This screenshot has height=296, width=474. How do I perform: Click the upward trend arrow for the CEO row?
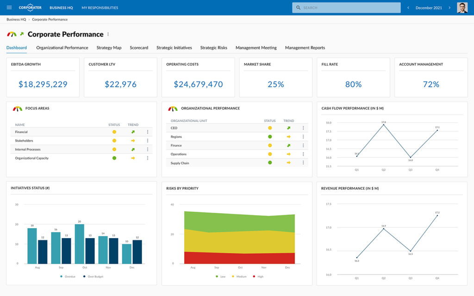click(288, 127)
